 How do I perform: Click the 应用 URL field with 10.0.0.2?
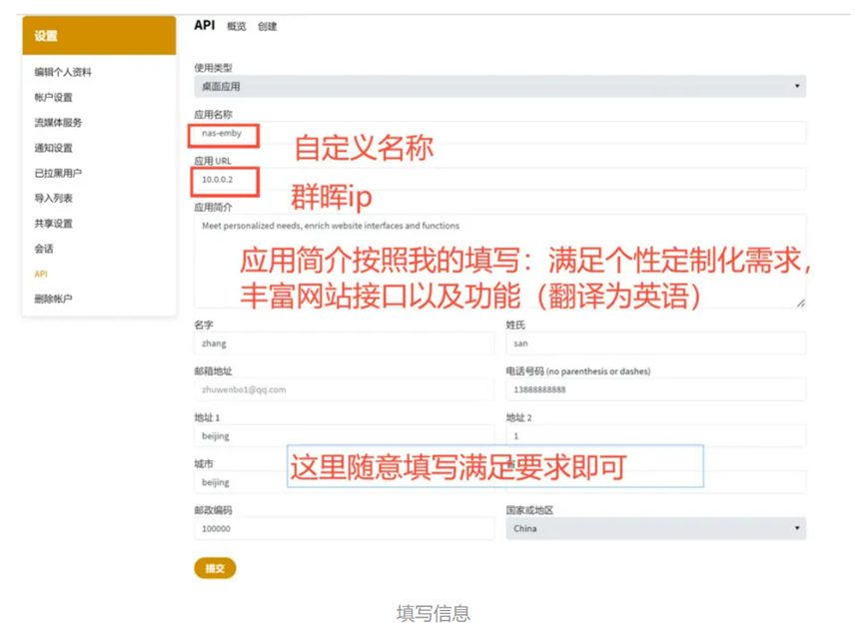pos(499,180)
